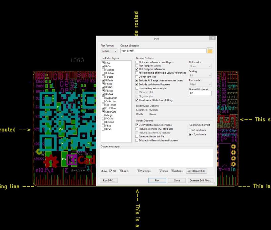This screenshot has height=230, width=271.
Task: Uncheck the B.SilkS layer
Action: coord(103,87)
